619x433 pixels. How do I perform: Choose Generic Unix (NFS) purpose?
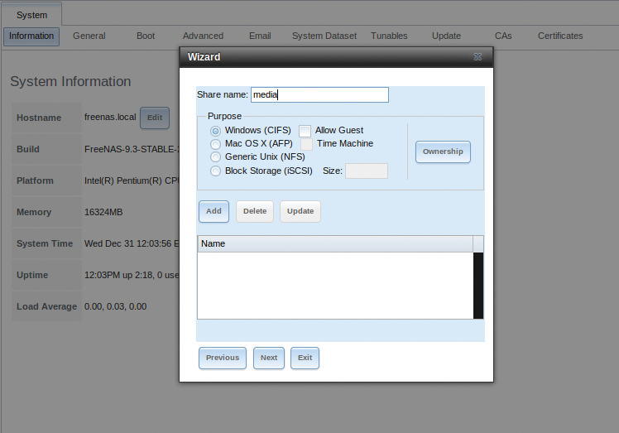pyautogui.click(x=215, y=157)
